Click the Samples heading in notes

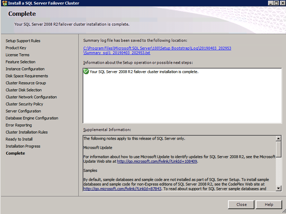(90, 170)
